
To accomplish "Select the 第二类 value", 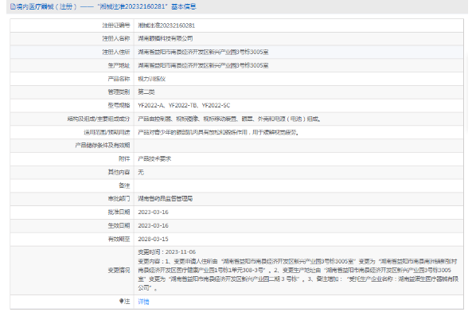I will [146, 92].
